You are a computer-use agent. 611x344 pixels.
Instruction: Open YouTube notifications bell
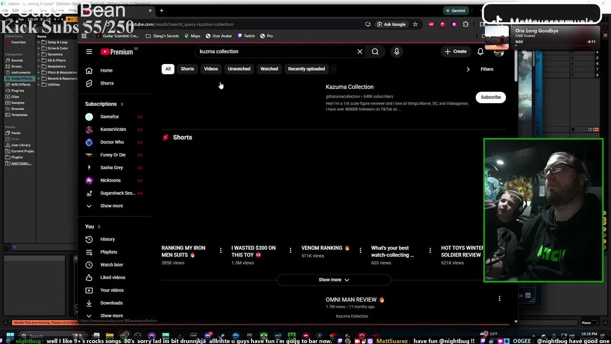[x=480, y=52]
